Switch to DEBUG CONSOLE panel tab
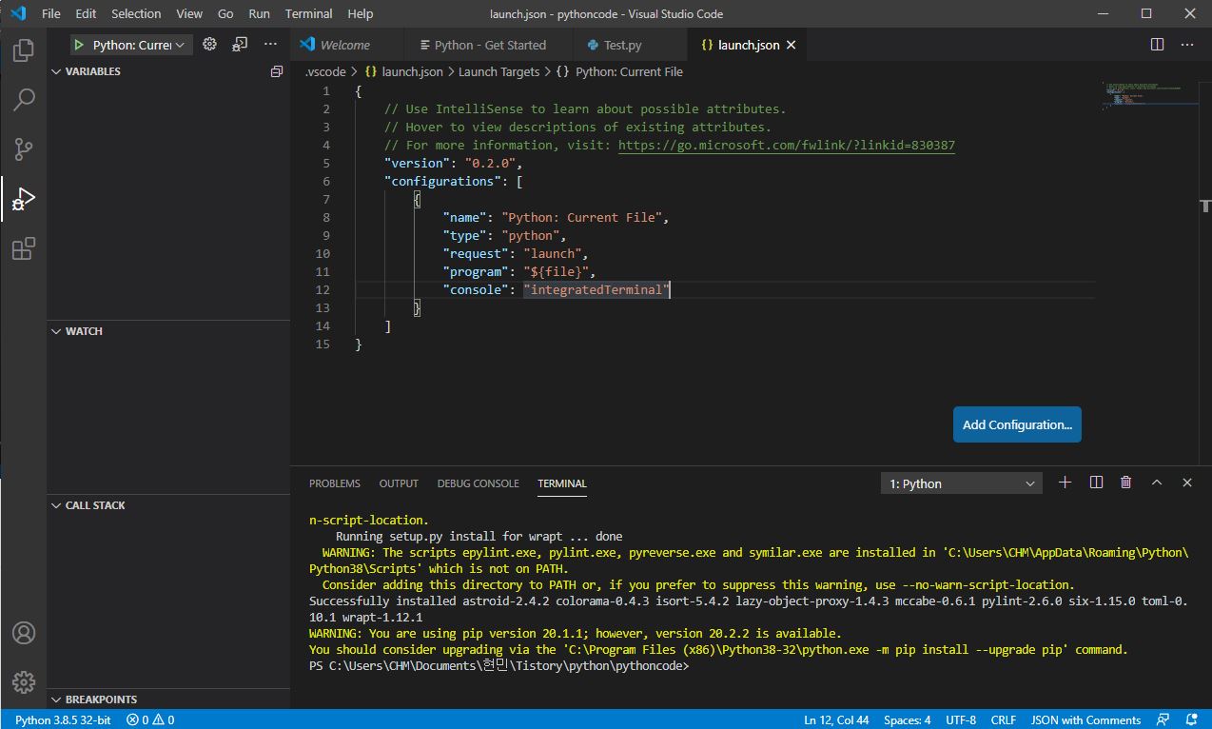1212x729 pixels. (479, 483)
